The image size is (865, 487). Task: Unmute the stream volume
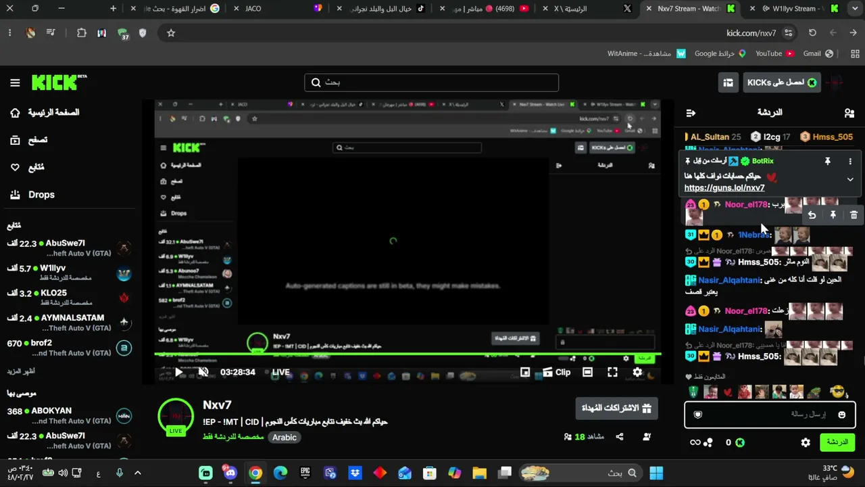(203, 372)
